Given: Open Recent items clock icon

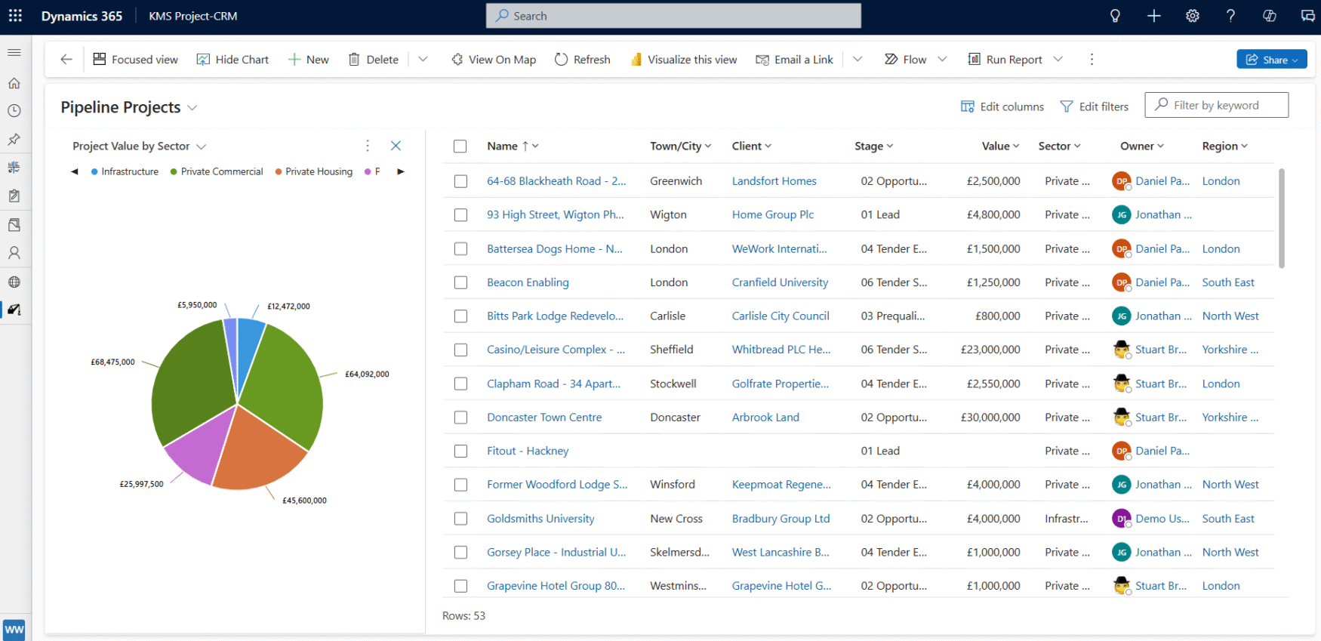Looking at the screenshot, I should pos(14,111).
